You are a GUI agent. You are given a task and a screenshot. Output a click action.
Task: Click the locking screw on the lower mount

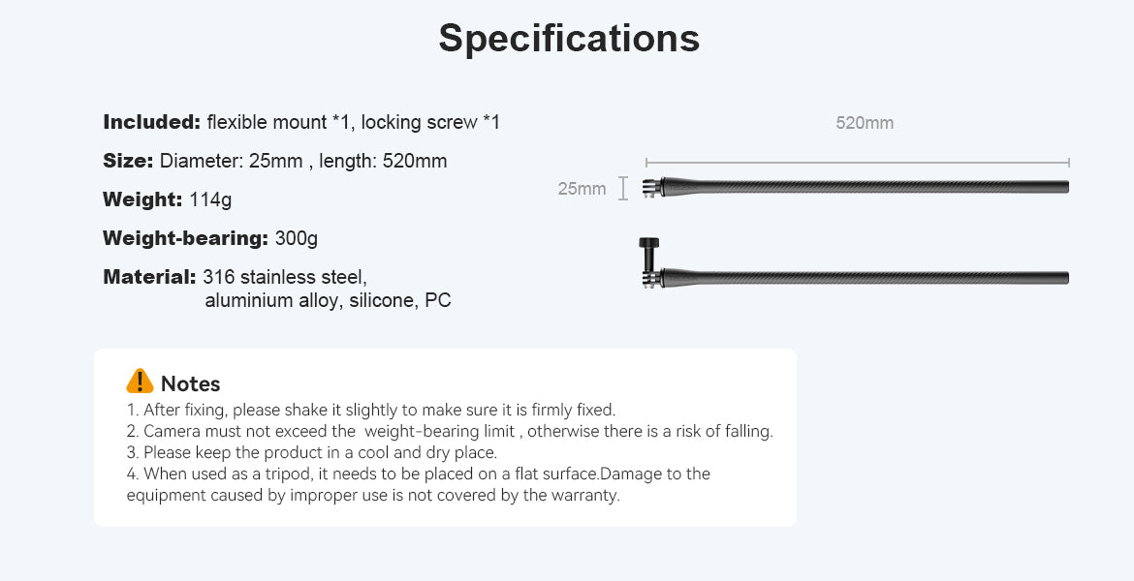[x=646, y=255]
